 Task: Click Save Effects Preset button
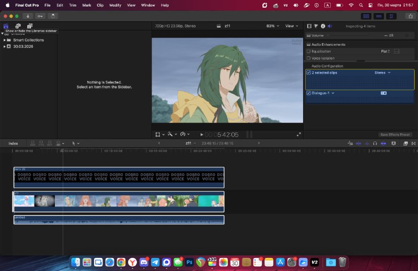[x=395, y=134]
